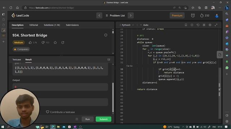Viewport: 231px width, 129px height.
Task: Click the bookmark icon in editor toolbar
Action: 186,25
